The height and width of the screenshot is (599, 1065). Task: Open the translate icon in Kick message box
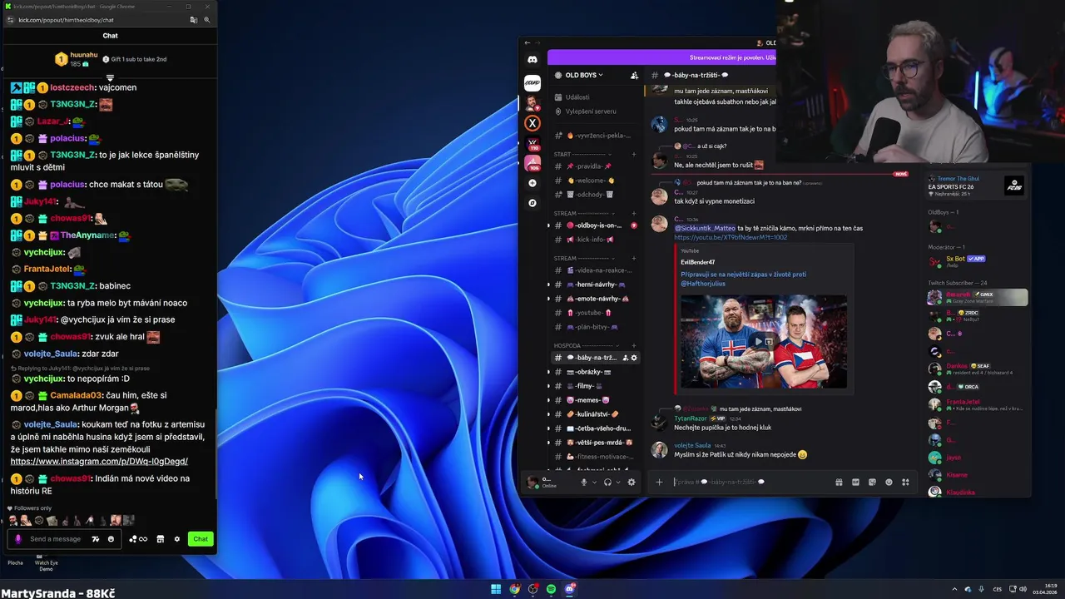click(96, 539)
